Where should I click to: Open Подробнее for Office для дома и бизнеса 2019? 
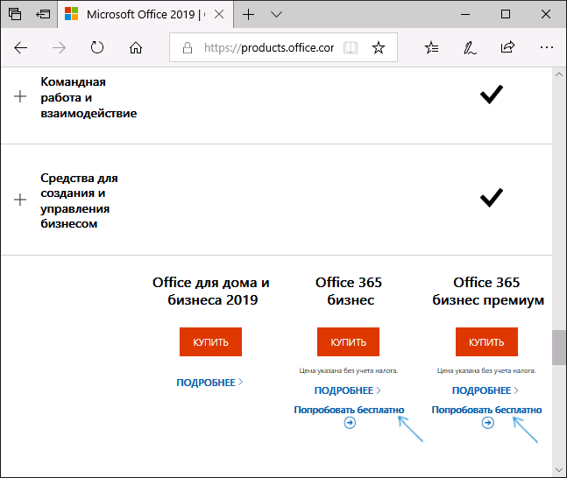(209, 383)
